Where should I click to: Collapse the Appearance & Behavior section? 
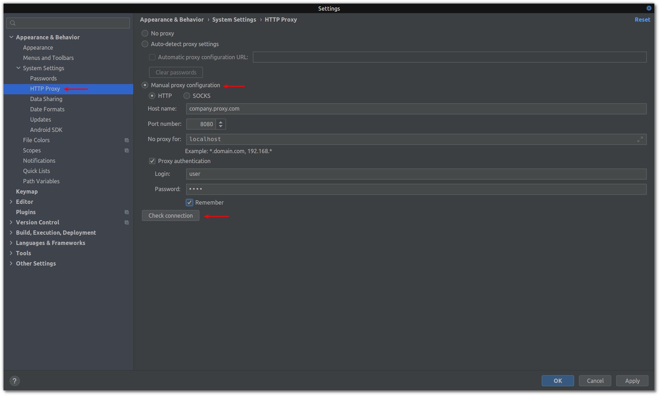pos(11,37)
